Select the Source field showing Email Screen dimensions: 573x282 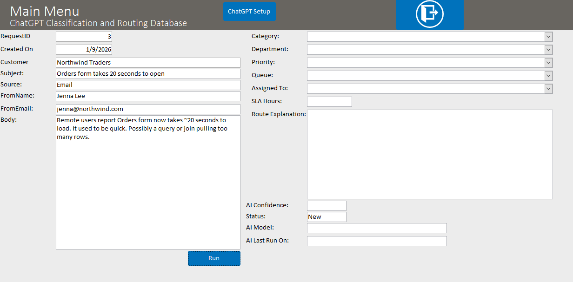tap(148, 85)
